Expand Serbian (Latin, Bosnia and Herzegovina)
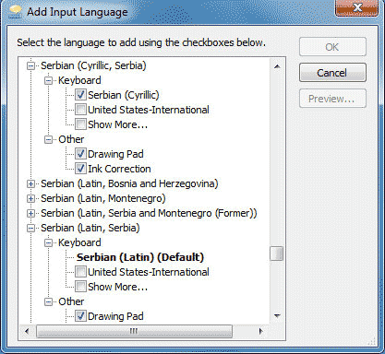 coord(30,183)
